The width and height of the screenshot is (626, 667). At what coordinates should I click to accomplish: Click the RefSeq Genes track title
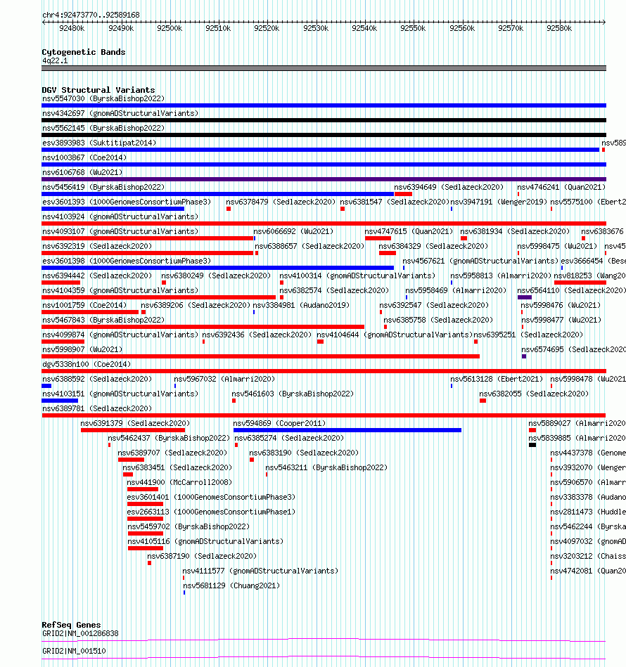pos(71,625)
